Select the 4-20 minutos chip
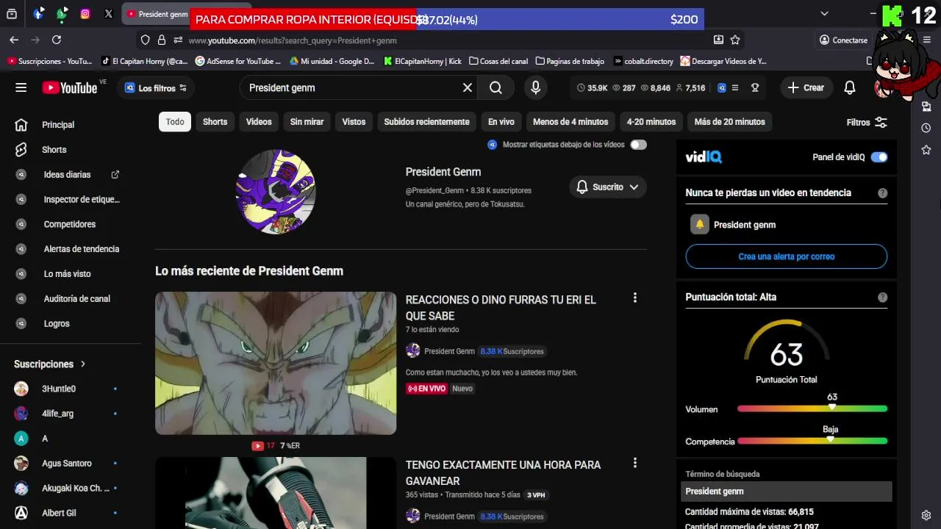This screenshot has width=941, height=529. (x=651, y=122)
